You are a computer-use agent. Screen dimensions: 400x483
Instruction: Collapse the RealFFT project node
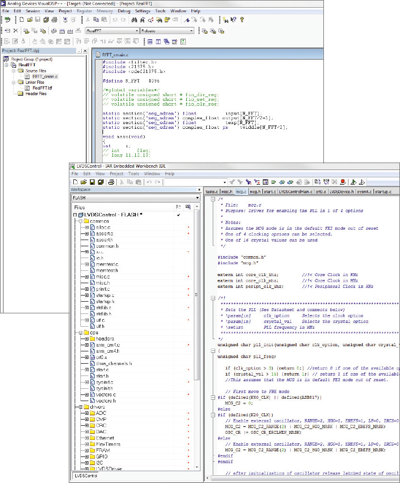click(7, 65)
